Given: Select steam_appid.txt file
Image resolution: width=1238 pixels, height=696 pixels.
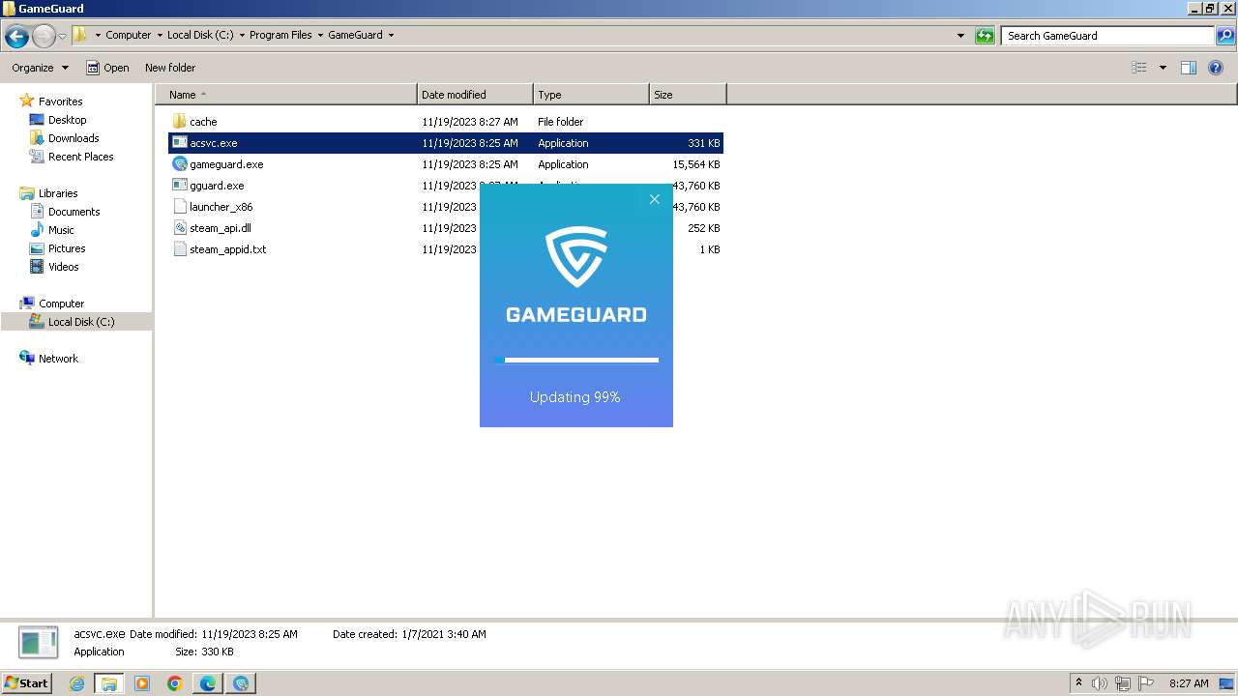Looking at the screenshot, I should point(227,249).
